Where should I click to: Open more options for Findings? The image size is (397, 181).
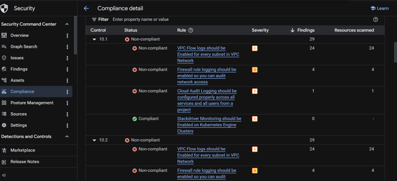67,69
